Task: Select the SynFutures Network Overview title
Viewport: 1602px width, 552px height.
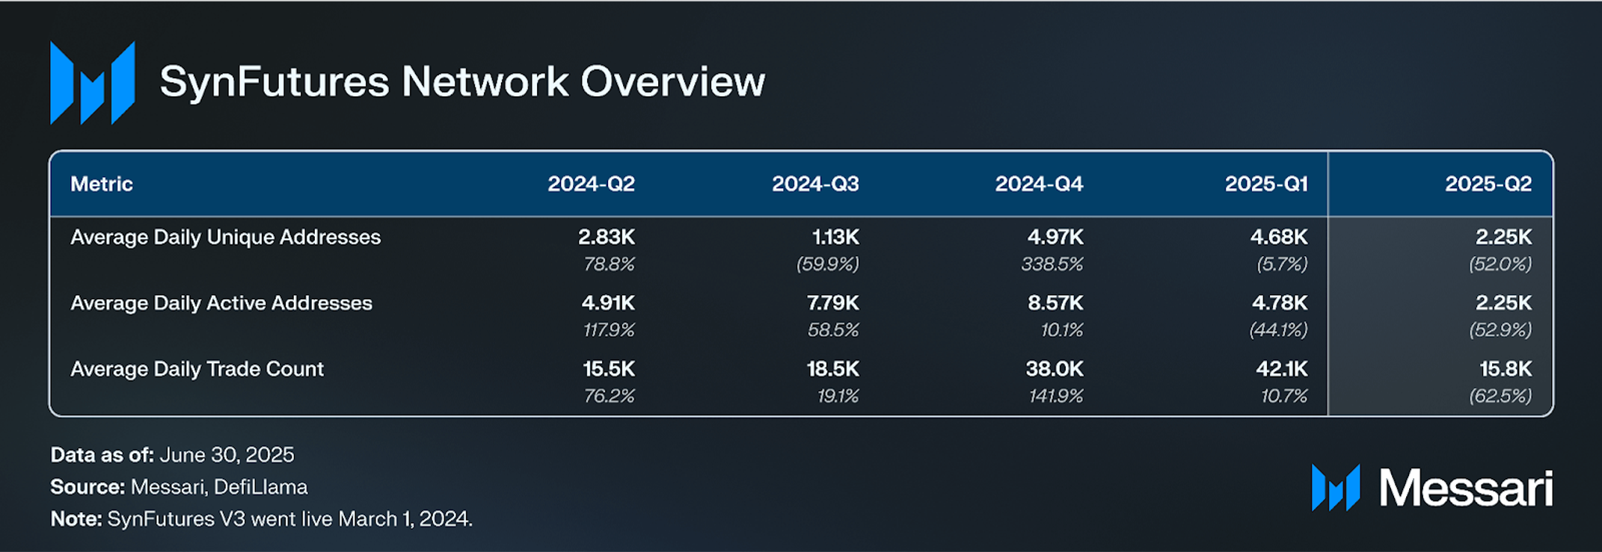Action: coord(462,81)
